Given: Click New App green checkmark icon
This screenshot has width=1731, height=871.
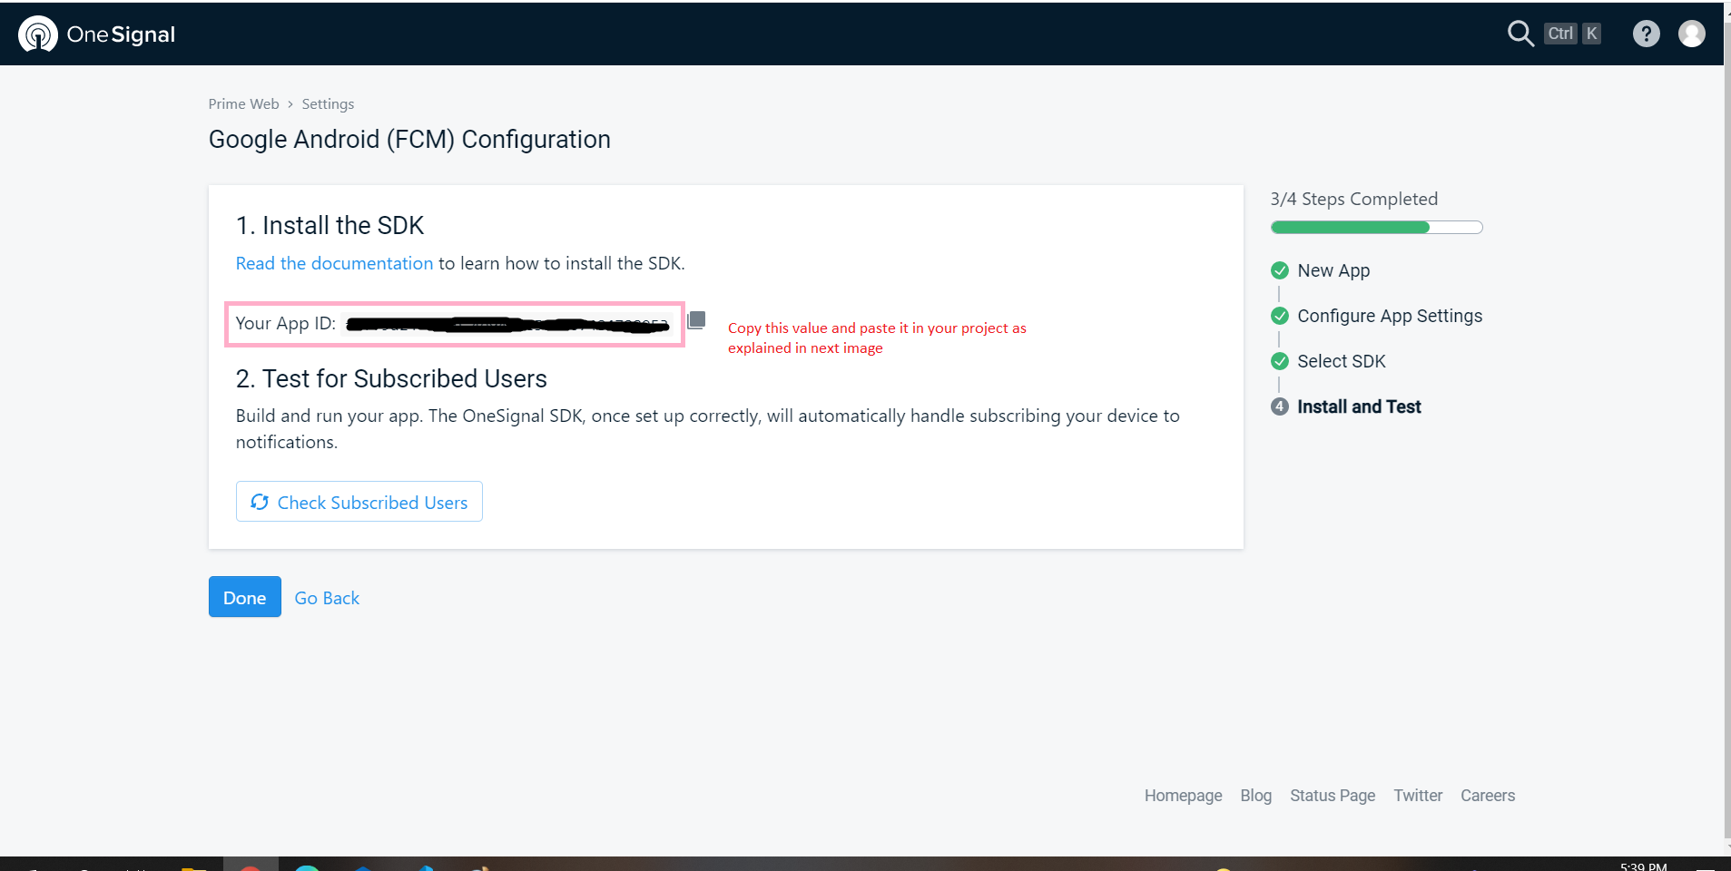Looking at the screenshot, I should pos(1280,270).
